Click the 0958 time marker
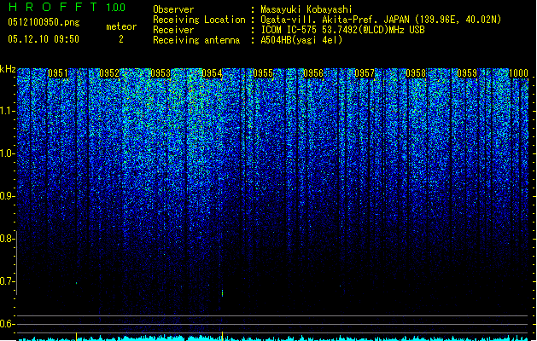537x341 pixels. (x=416, y=73)
